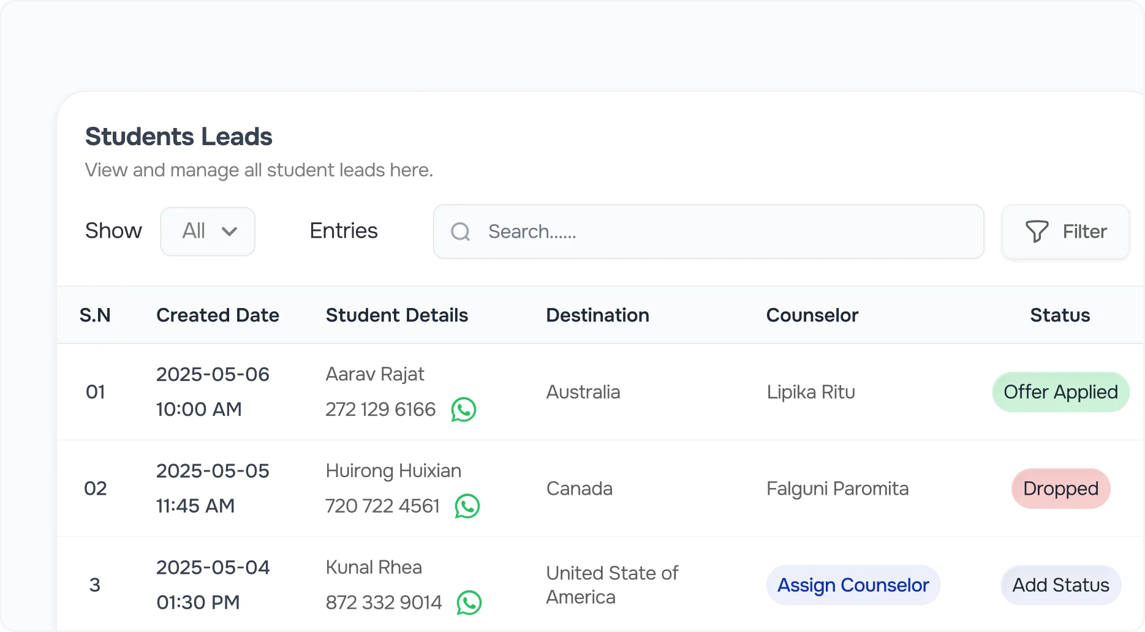Click WhatsApp icon beside Kunal Rhea's number
1145x632 pixels.
point(469,603)
